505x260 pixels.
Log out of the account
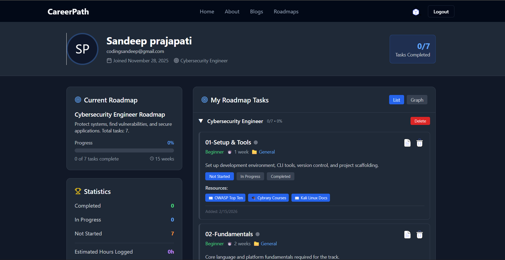point(441,12)
